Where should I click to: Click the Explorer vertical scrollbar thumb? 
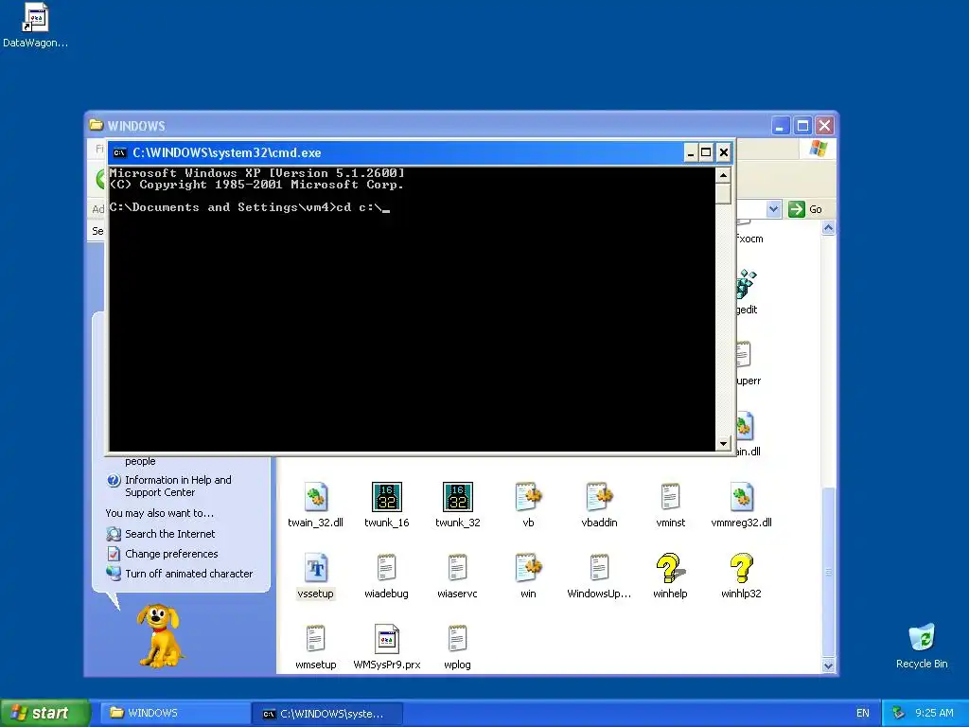[828, 573]
